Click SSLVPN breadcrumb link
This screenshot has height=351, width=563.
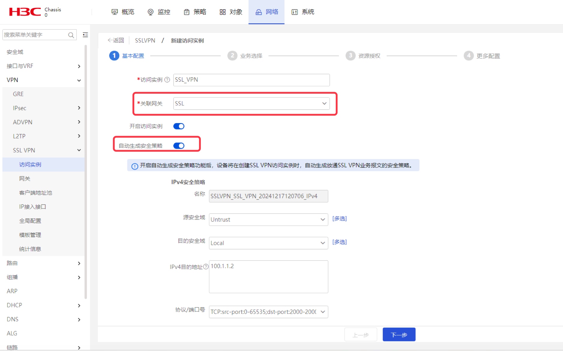[x=145, y=40]
